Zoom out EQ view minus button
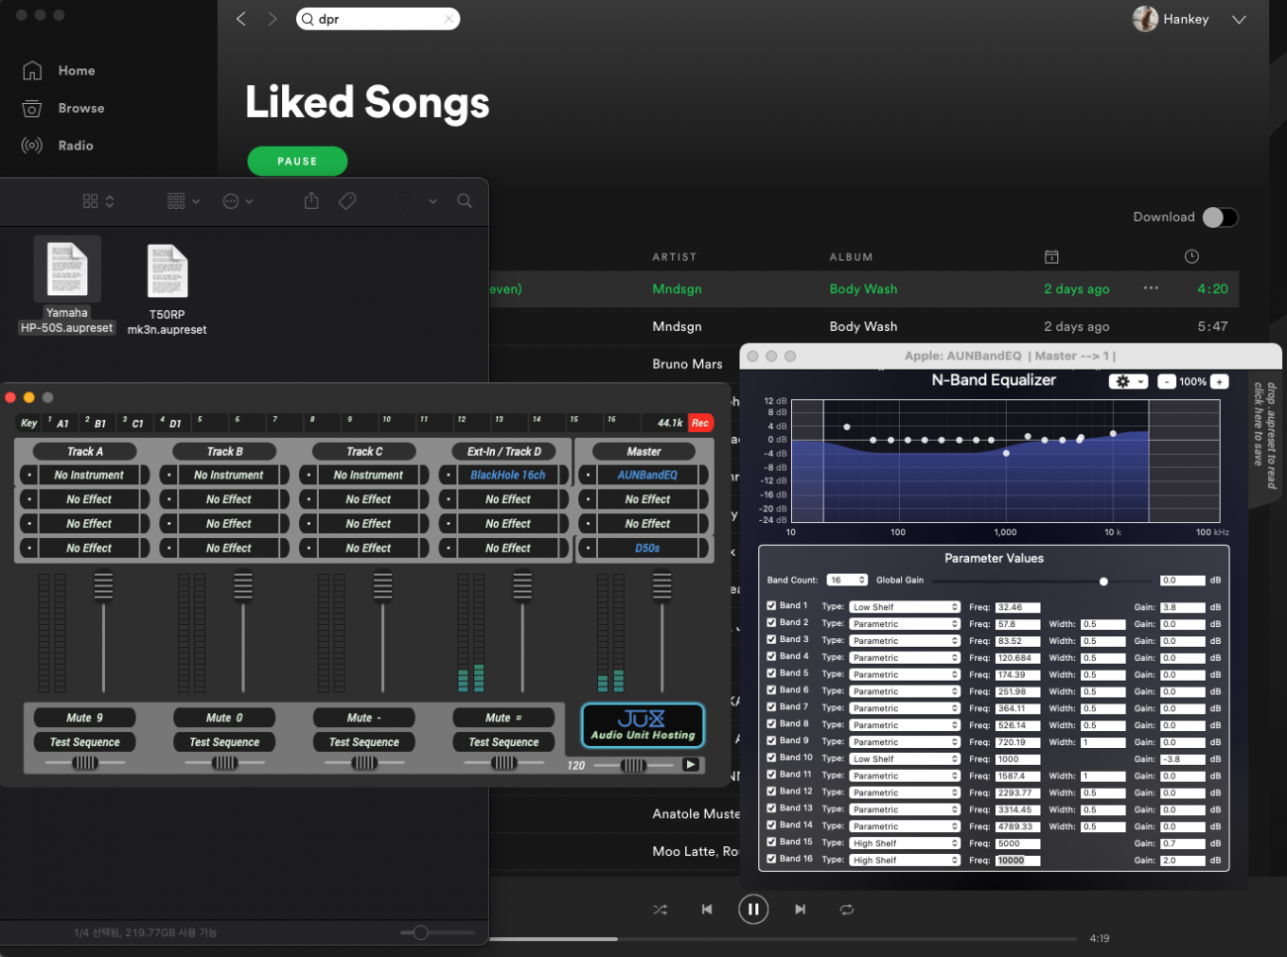Image resolution: width=1287 pixels, height=957 pixels. click(x=1166, y=381)
